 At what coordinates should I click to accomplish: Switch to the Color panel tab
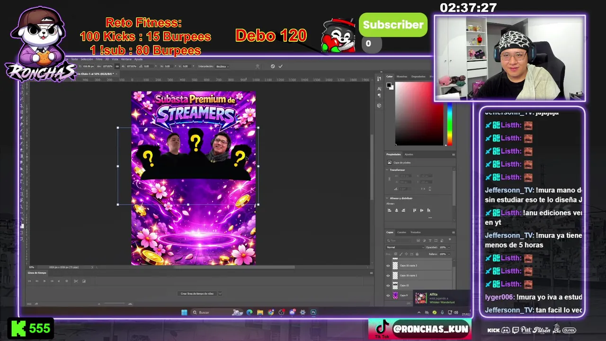tap(390, 76)
